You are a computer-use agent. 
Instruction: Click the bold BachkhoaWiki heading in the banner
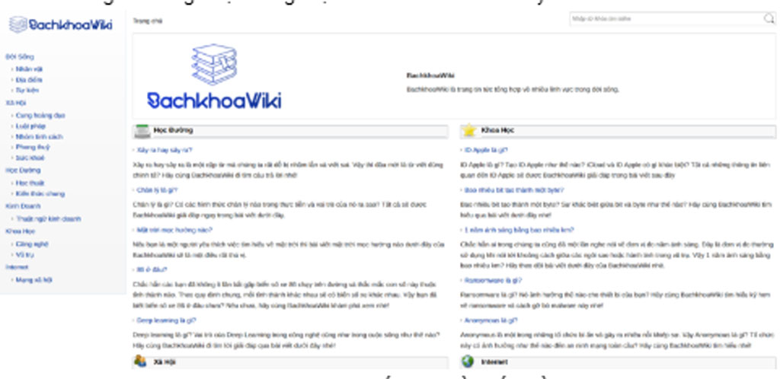coord(430,75)
